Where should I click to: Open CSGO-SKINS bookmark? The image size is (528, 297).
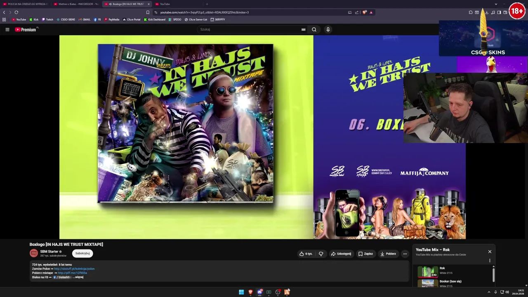[x=66, y=19]
